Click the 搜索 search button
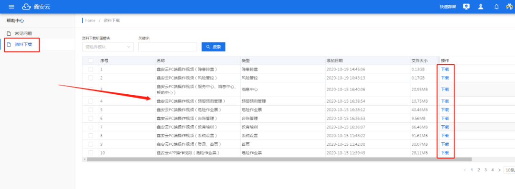Viewport: 515px width, 189px height. (214, 47)
